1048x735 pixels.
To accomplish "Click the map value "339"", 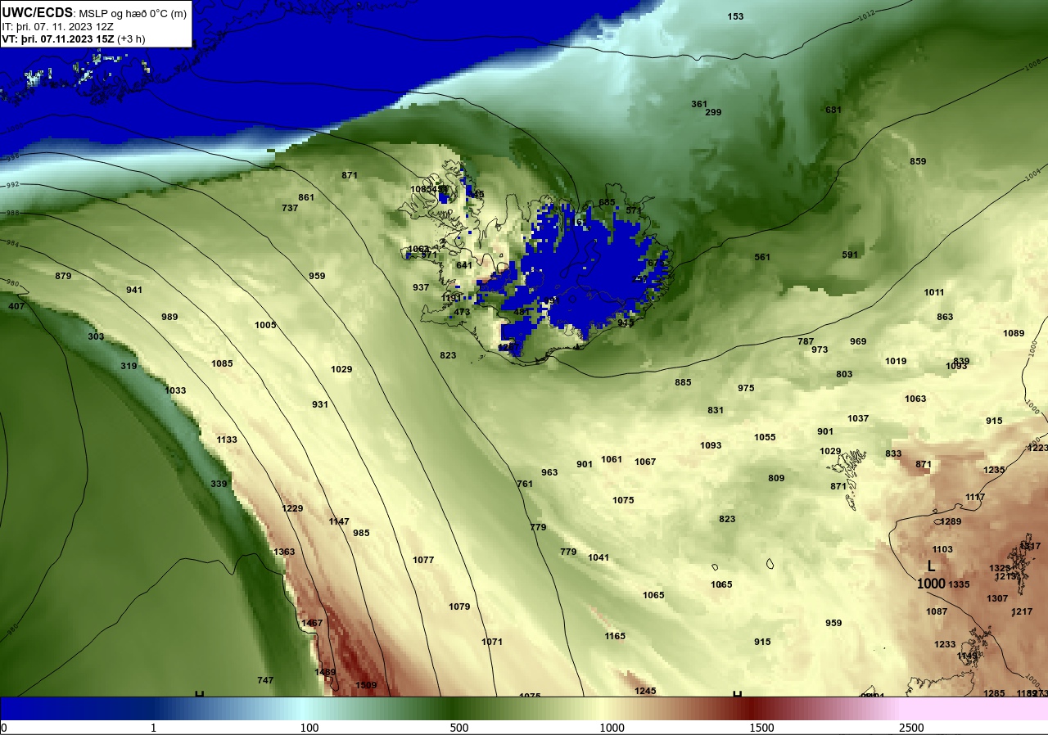I will pyautogui.click(x=219, y=484).
